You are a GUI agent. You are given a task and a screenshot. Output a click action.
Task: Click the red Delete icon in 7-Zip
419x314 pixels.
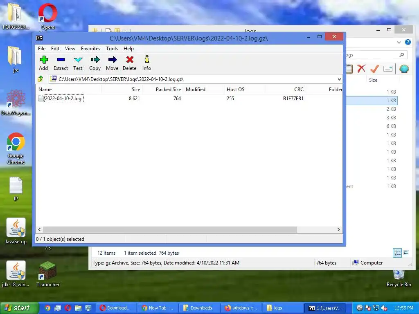(130, 63)
